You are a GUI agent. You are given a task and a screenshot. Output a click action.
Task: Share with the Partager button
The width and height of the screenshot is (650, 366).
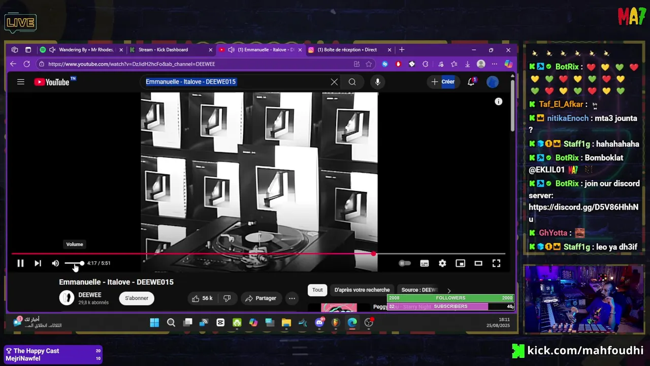(261, 298)
